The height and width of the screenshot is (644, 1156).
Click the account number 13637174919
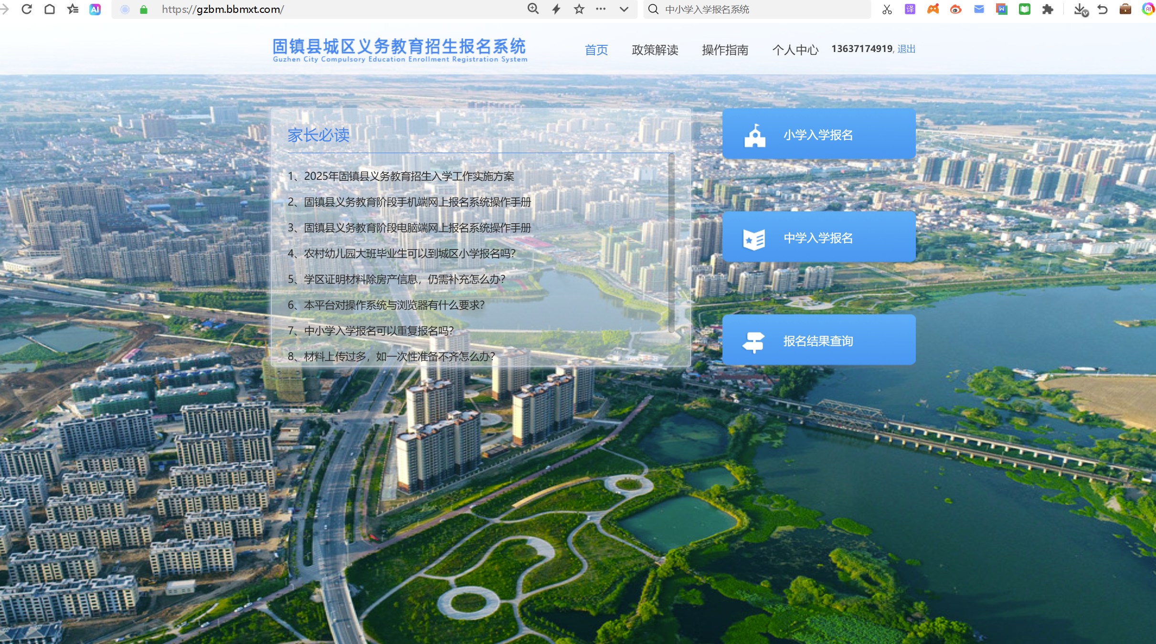(862, 49)
